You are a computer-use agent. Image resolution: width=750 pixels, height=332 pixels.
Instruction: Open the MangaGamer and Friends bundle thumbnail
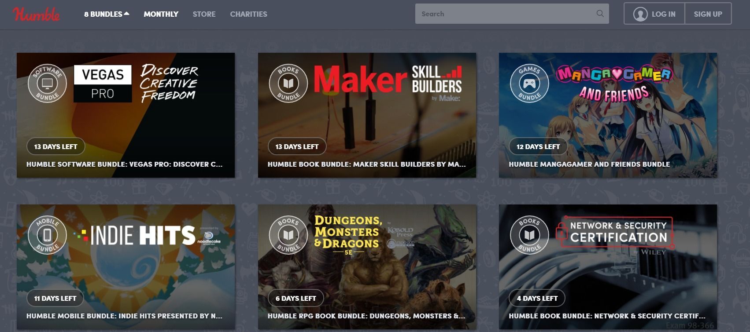pos(608,115)
